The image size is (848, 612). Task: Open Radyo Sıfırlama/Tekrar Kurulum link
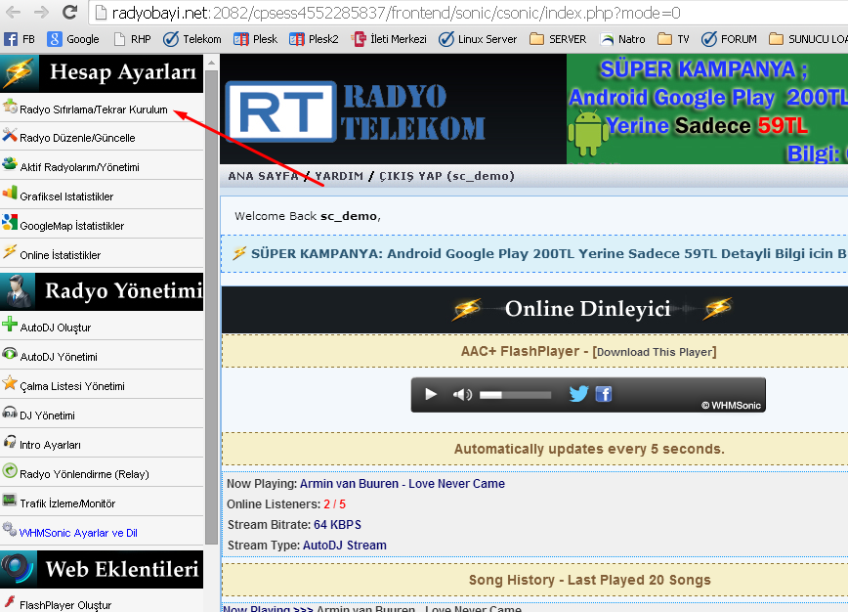[x=94, y=109]
